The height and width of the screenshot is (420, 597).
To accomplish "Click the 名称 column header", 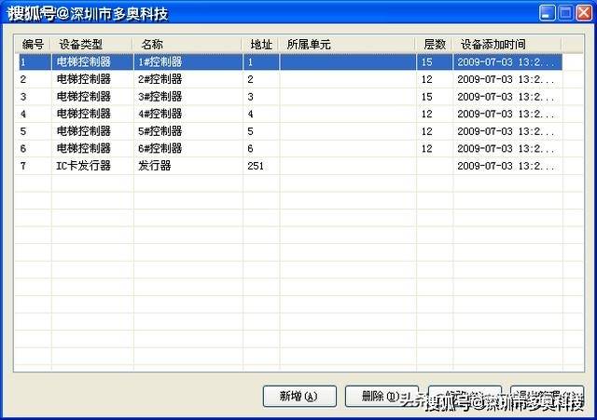I will (x=187, y=45).
